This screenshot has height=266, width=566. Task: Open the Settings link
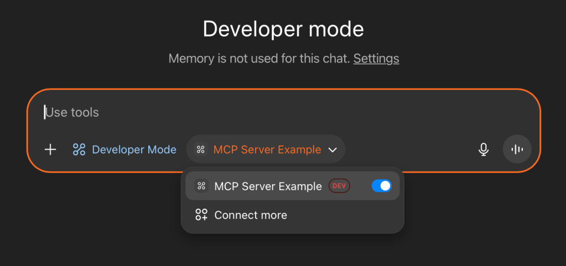[376, 58]
